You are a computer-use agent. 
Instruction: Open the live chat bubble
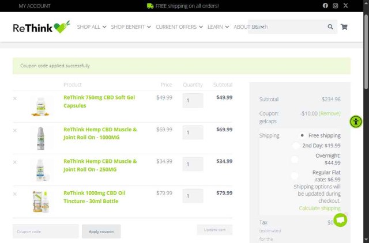click(340, 220)
